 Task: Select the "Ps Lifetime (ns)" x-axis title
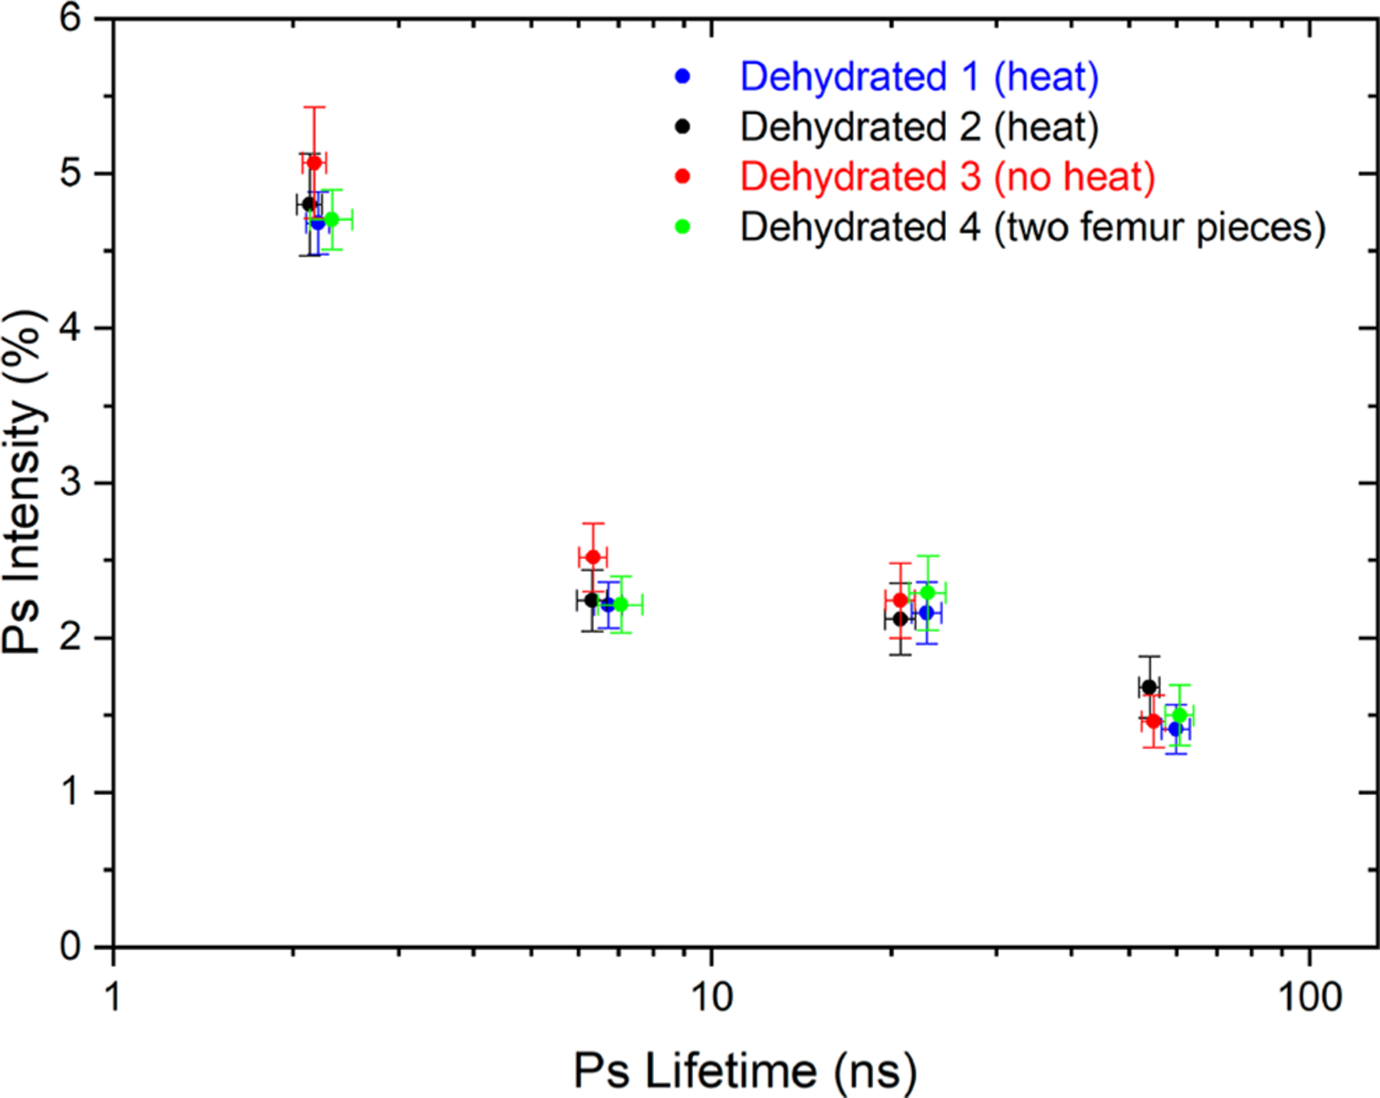744,1070
